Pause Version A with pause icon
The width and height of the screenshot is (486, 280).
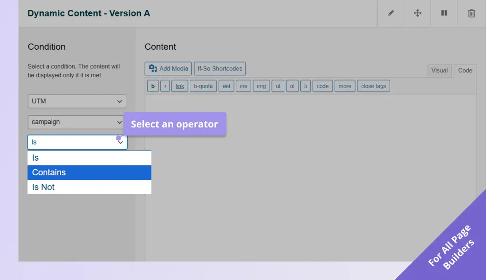444,13
